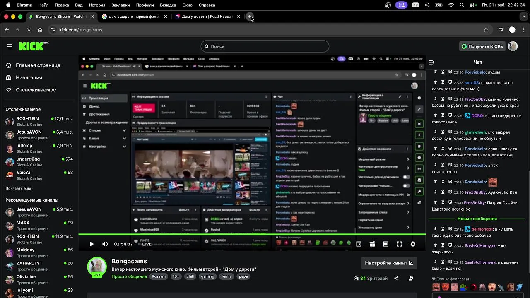The width and height of the screenshot is (530, 298).
Task: Bookmark this page with the star icon
Action: click(x=486, y=30)
